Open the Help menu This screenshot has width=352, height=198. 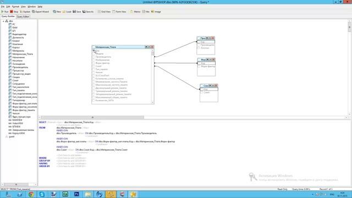40,7
